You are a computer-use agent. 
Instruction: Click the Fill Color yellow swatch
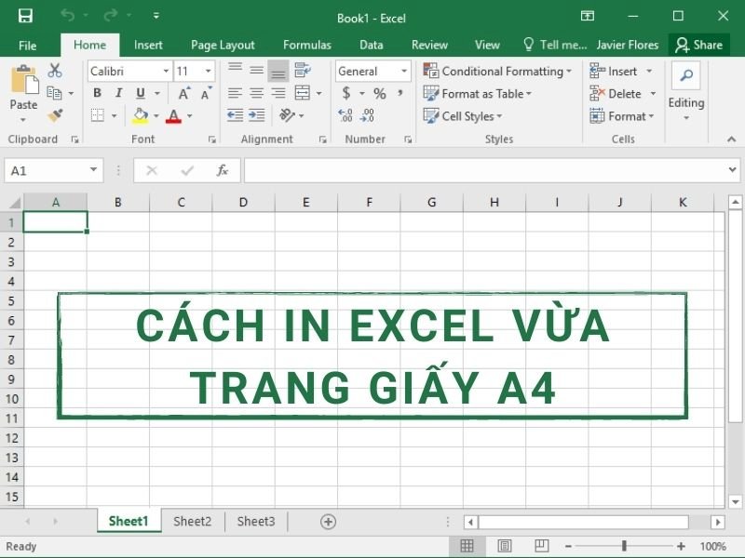tap(141, 116)
